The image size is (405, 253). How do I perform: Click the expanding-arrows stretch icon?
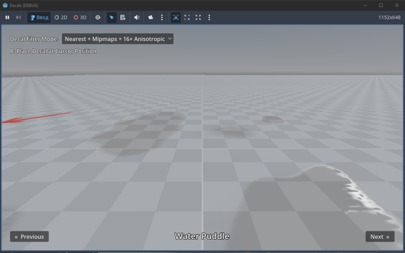coord(198,17)
